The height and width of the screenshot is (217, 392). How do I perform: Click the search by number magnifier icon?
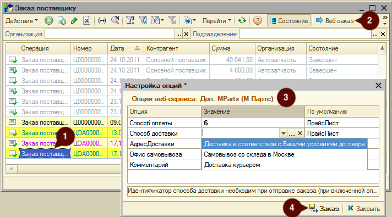click(115, 20)
